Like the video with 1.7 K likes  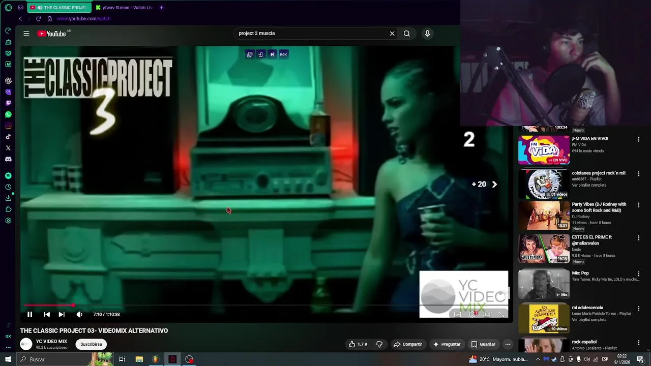358,344
